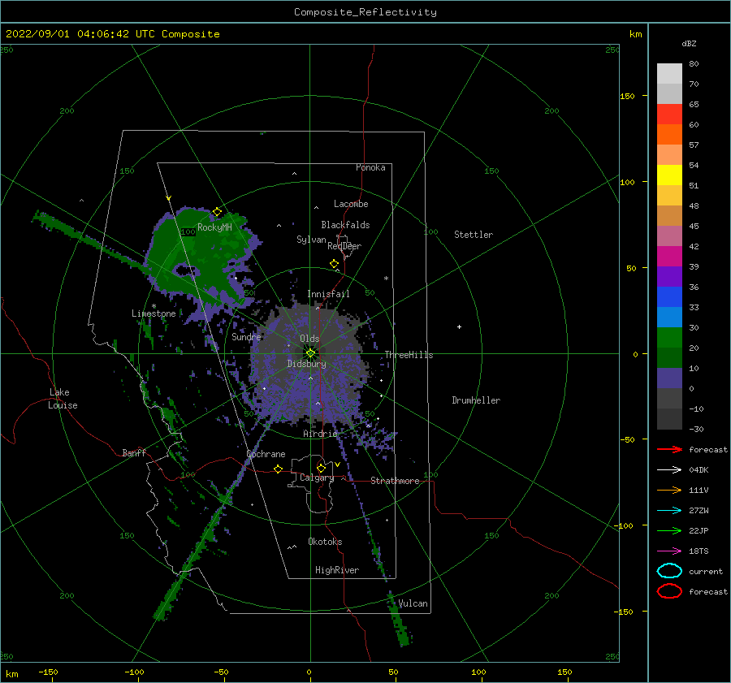Click the Composite_Reflectivity title
The height and width of the screenshot is (683, 731).
pyautogui.click(x=365, y=12)
